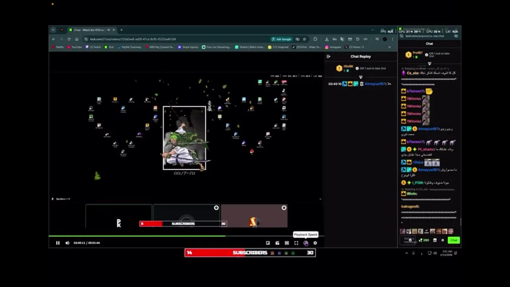Viewport: 510px width, 287px height.
Task: Open Free Live Streaming bookmark
Action: tap(216, 47)
